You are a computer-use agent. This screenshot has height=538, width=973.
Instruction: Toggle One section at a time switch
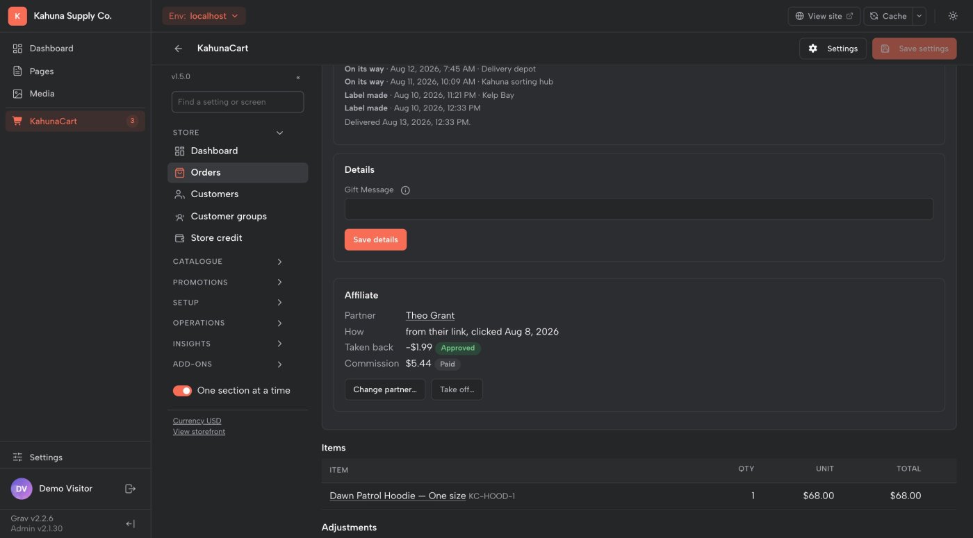[182, 391]
